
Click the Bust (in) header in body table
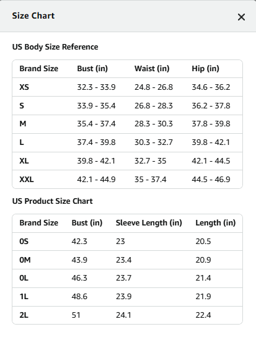coord(92,69)
